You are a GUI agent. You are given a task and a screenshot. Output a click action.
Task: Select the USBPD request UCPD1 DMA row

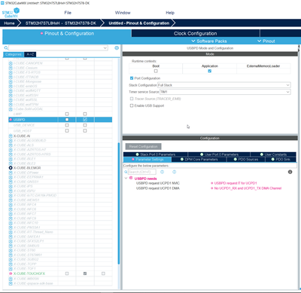(x=158, y=188)
